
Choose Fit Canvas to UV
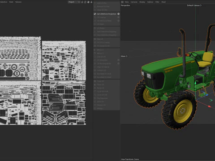coord(107,46)
